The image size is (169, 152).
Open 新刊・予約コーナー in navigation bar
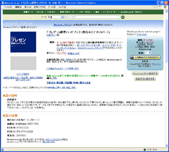coord(68,12)
